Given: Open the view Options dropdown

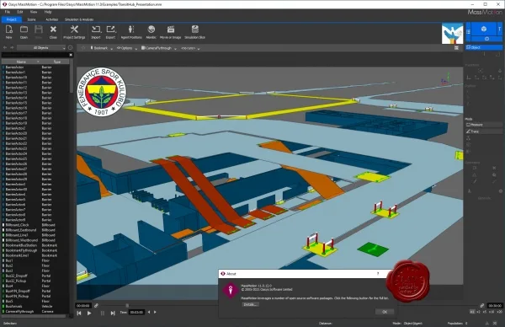Looking at the screenshot, I should pyautogui.click(x=127, y=48).
